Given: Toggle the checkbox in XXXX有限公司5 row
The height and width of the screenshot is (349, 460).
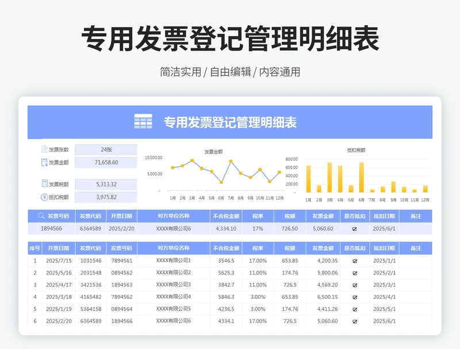Looking at the screenshot, I should pyautogui.click(x=355, y=309).
